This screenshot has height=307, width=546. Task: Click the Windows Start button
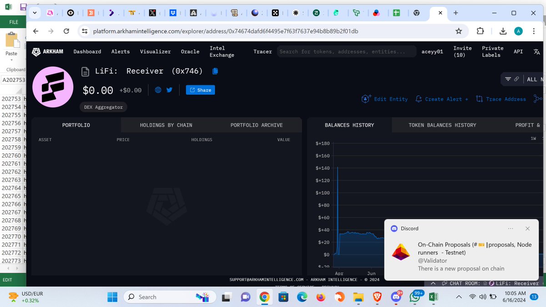[112, 297]
